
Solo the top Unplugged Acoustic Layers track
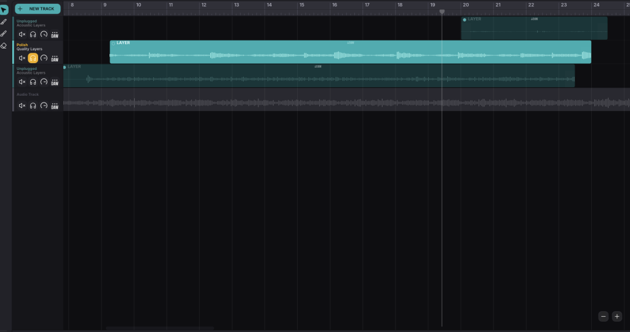click(33, 34)
